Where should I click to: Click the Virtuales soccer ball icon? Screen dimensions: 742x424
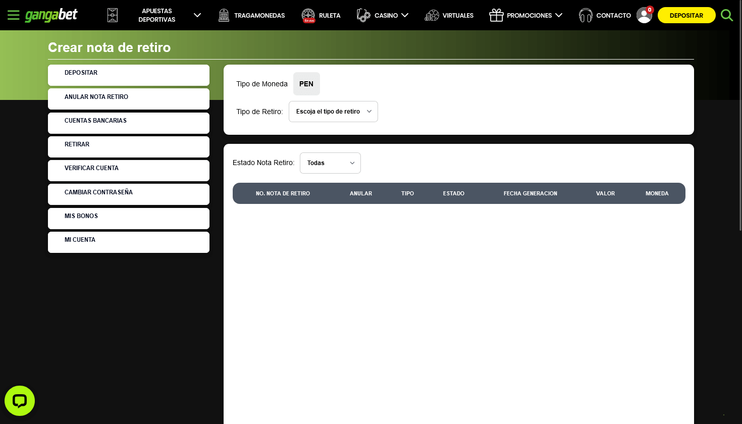point(432,15)
